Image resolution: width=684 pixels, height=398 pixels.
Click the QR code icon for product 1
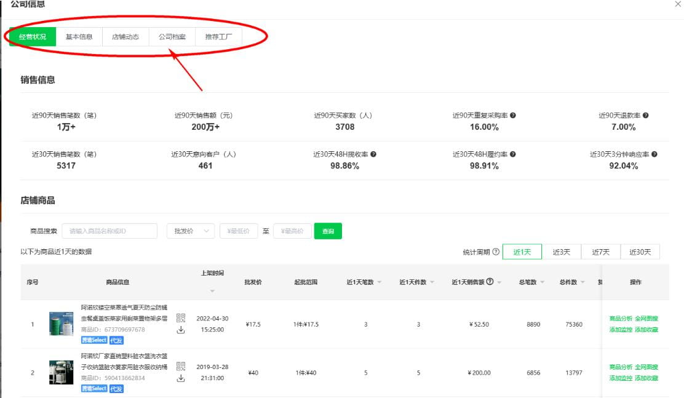pos(181,318)
